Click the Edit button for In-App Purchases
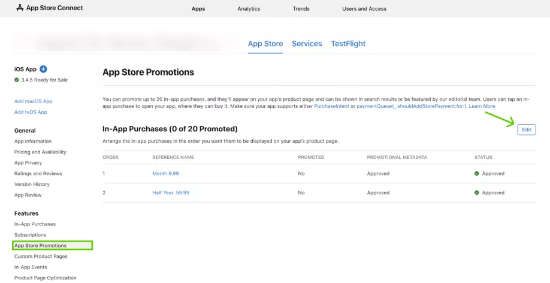 [x=527, y=130]
